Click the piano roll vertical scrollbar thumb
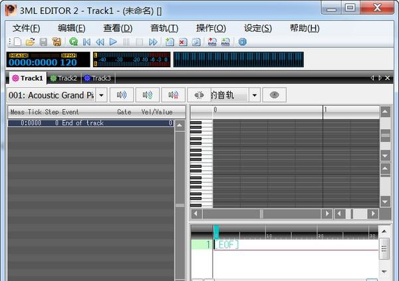The image size is (399, 281). 385,136
